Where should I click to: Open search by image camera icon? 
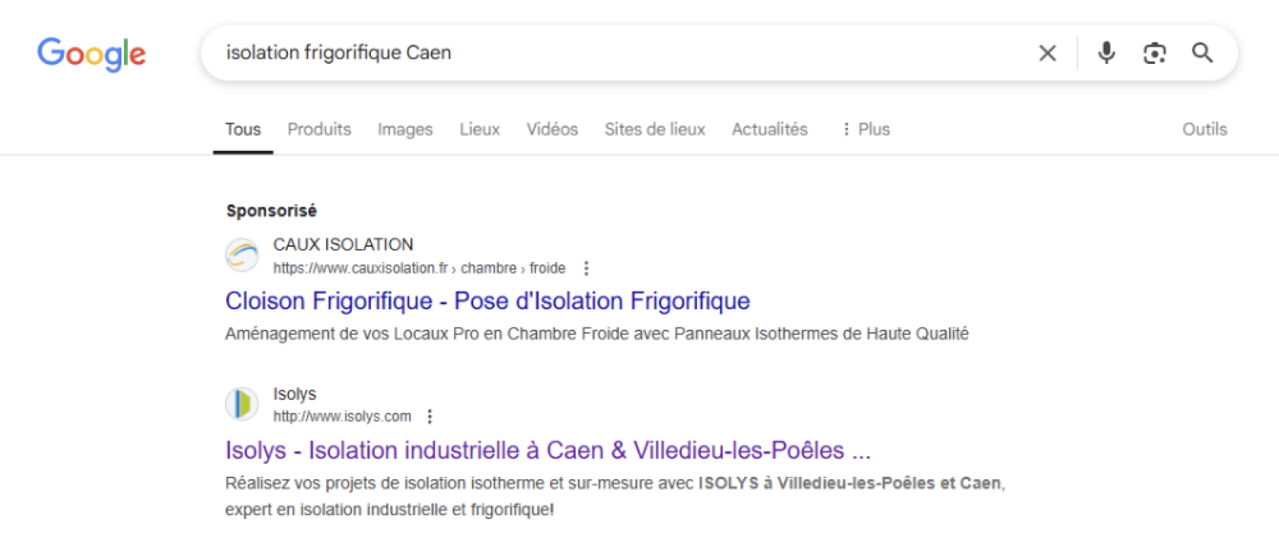(x=1154, y=54)
